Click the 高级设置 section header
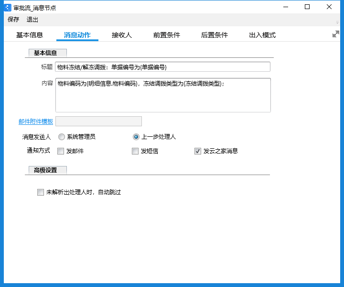 [x=48, y=170]
